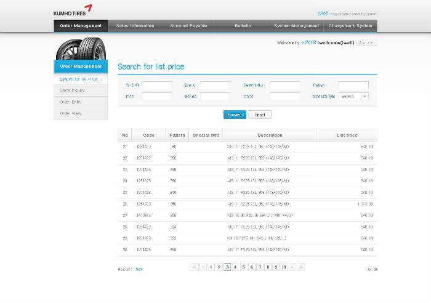Screen dimensions: 431x303
Task: Go to the next results page
Action: (x=292, y=267)
